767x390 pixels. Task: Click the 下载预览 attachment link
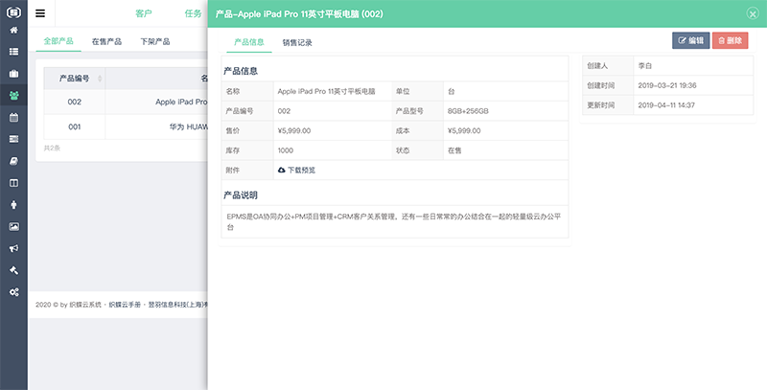coord(301,170)
